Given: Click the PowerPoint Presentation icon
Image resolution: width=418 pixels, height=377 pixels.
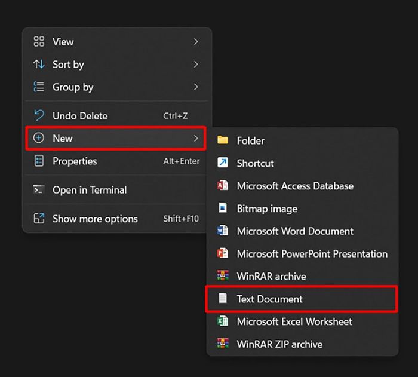Looking at the screenshot, I should click(223, 253).
